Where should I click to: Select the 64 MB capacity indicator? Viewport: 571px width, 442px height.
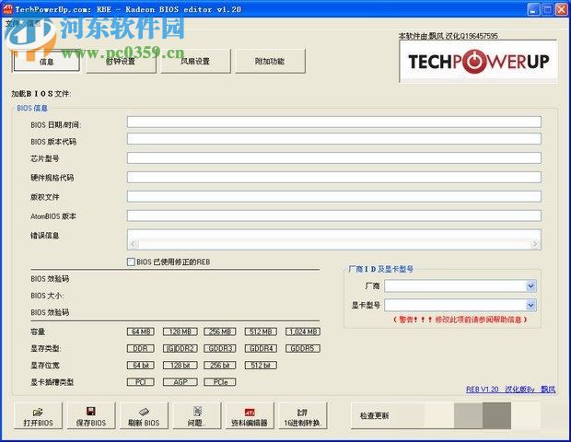(141, 331)
